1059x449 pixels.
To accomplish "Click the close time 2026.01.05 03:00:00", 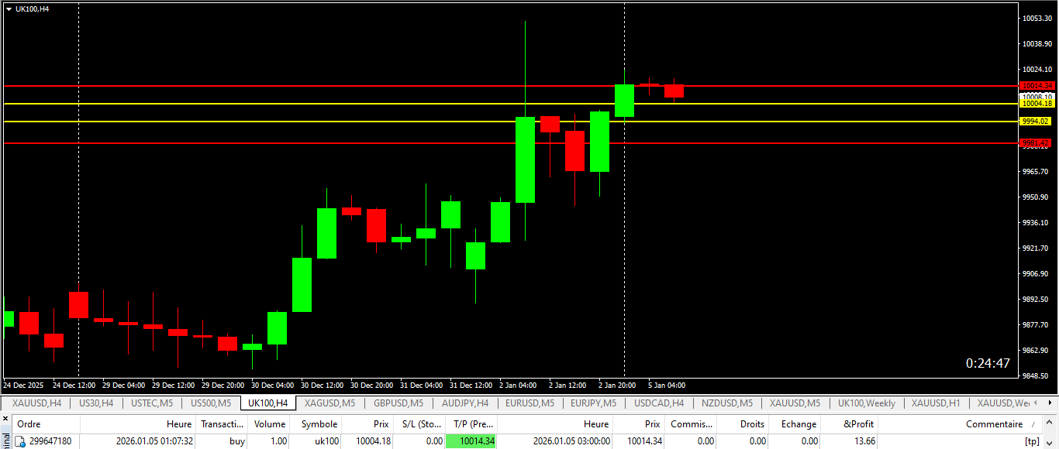I will tap(571, 441).
